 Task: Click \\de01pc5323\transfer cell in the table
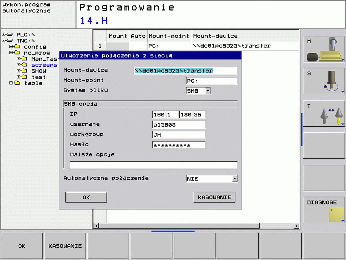[246, 46]
